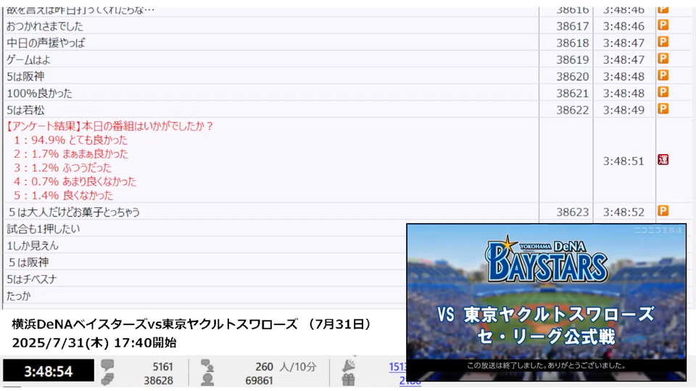Screen dimensions: 696x391
Task: Click the 260 人/10分 active viewer value
Action: point(286,367)
